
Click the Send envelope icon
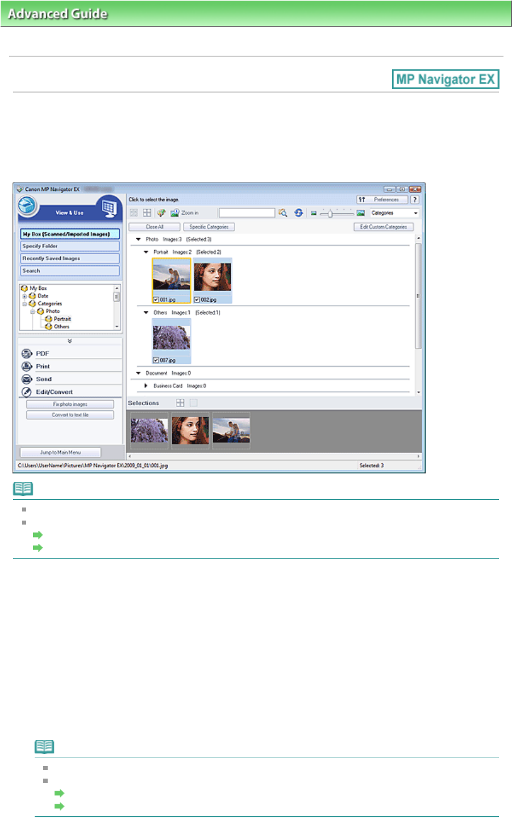(x=27, y=379)
